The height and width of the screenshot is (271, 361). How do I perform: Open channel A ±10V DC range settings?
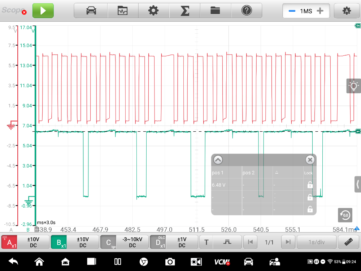[33, 242]
